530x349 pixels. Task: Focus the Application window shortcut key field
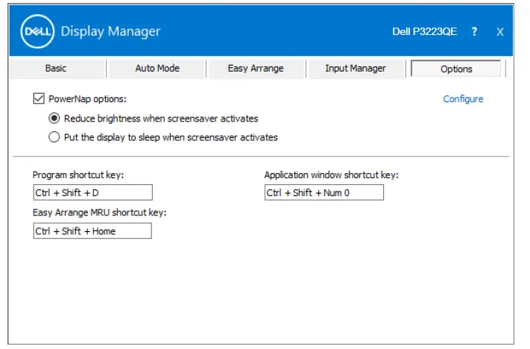(x=324, y=192)
